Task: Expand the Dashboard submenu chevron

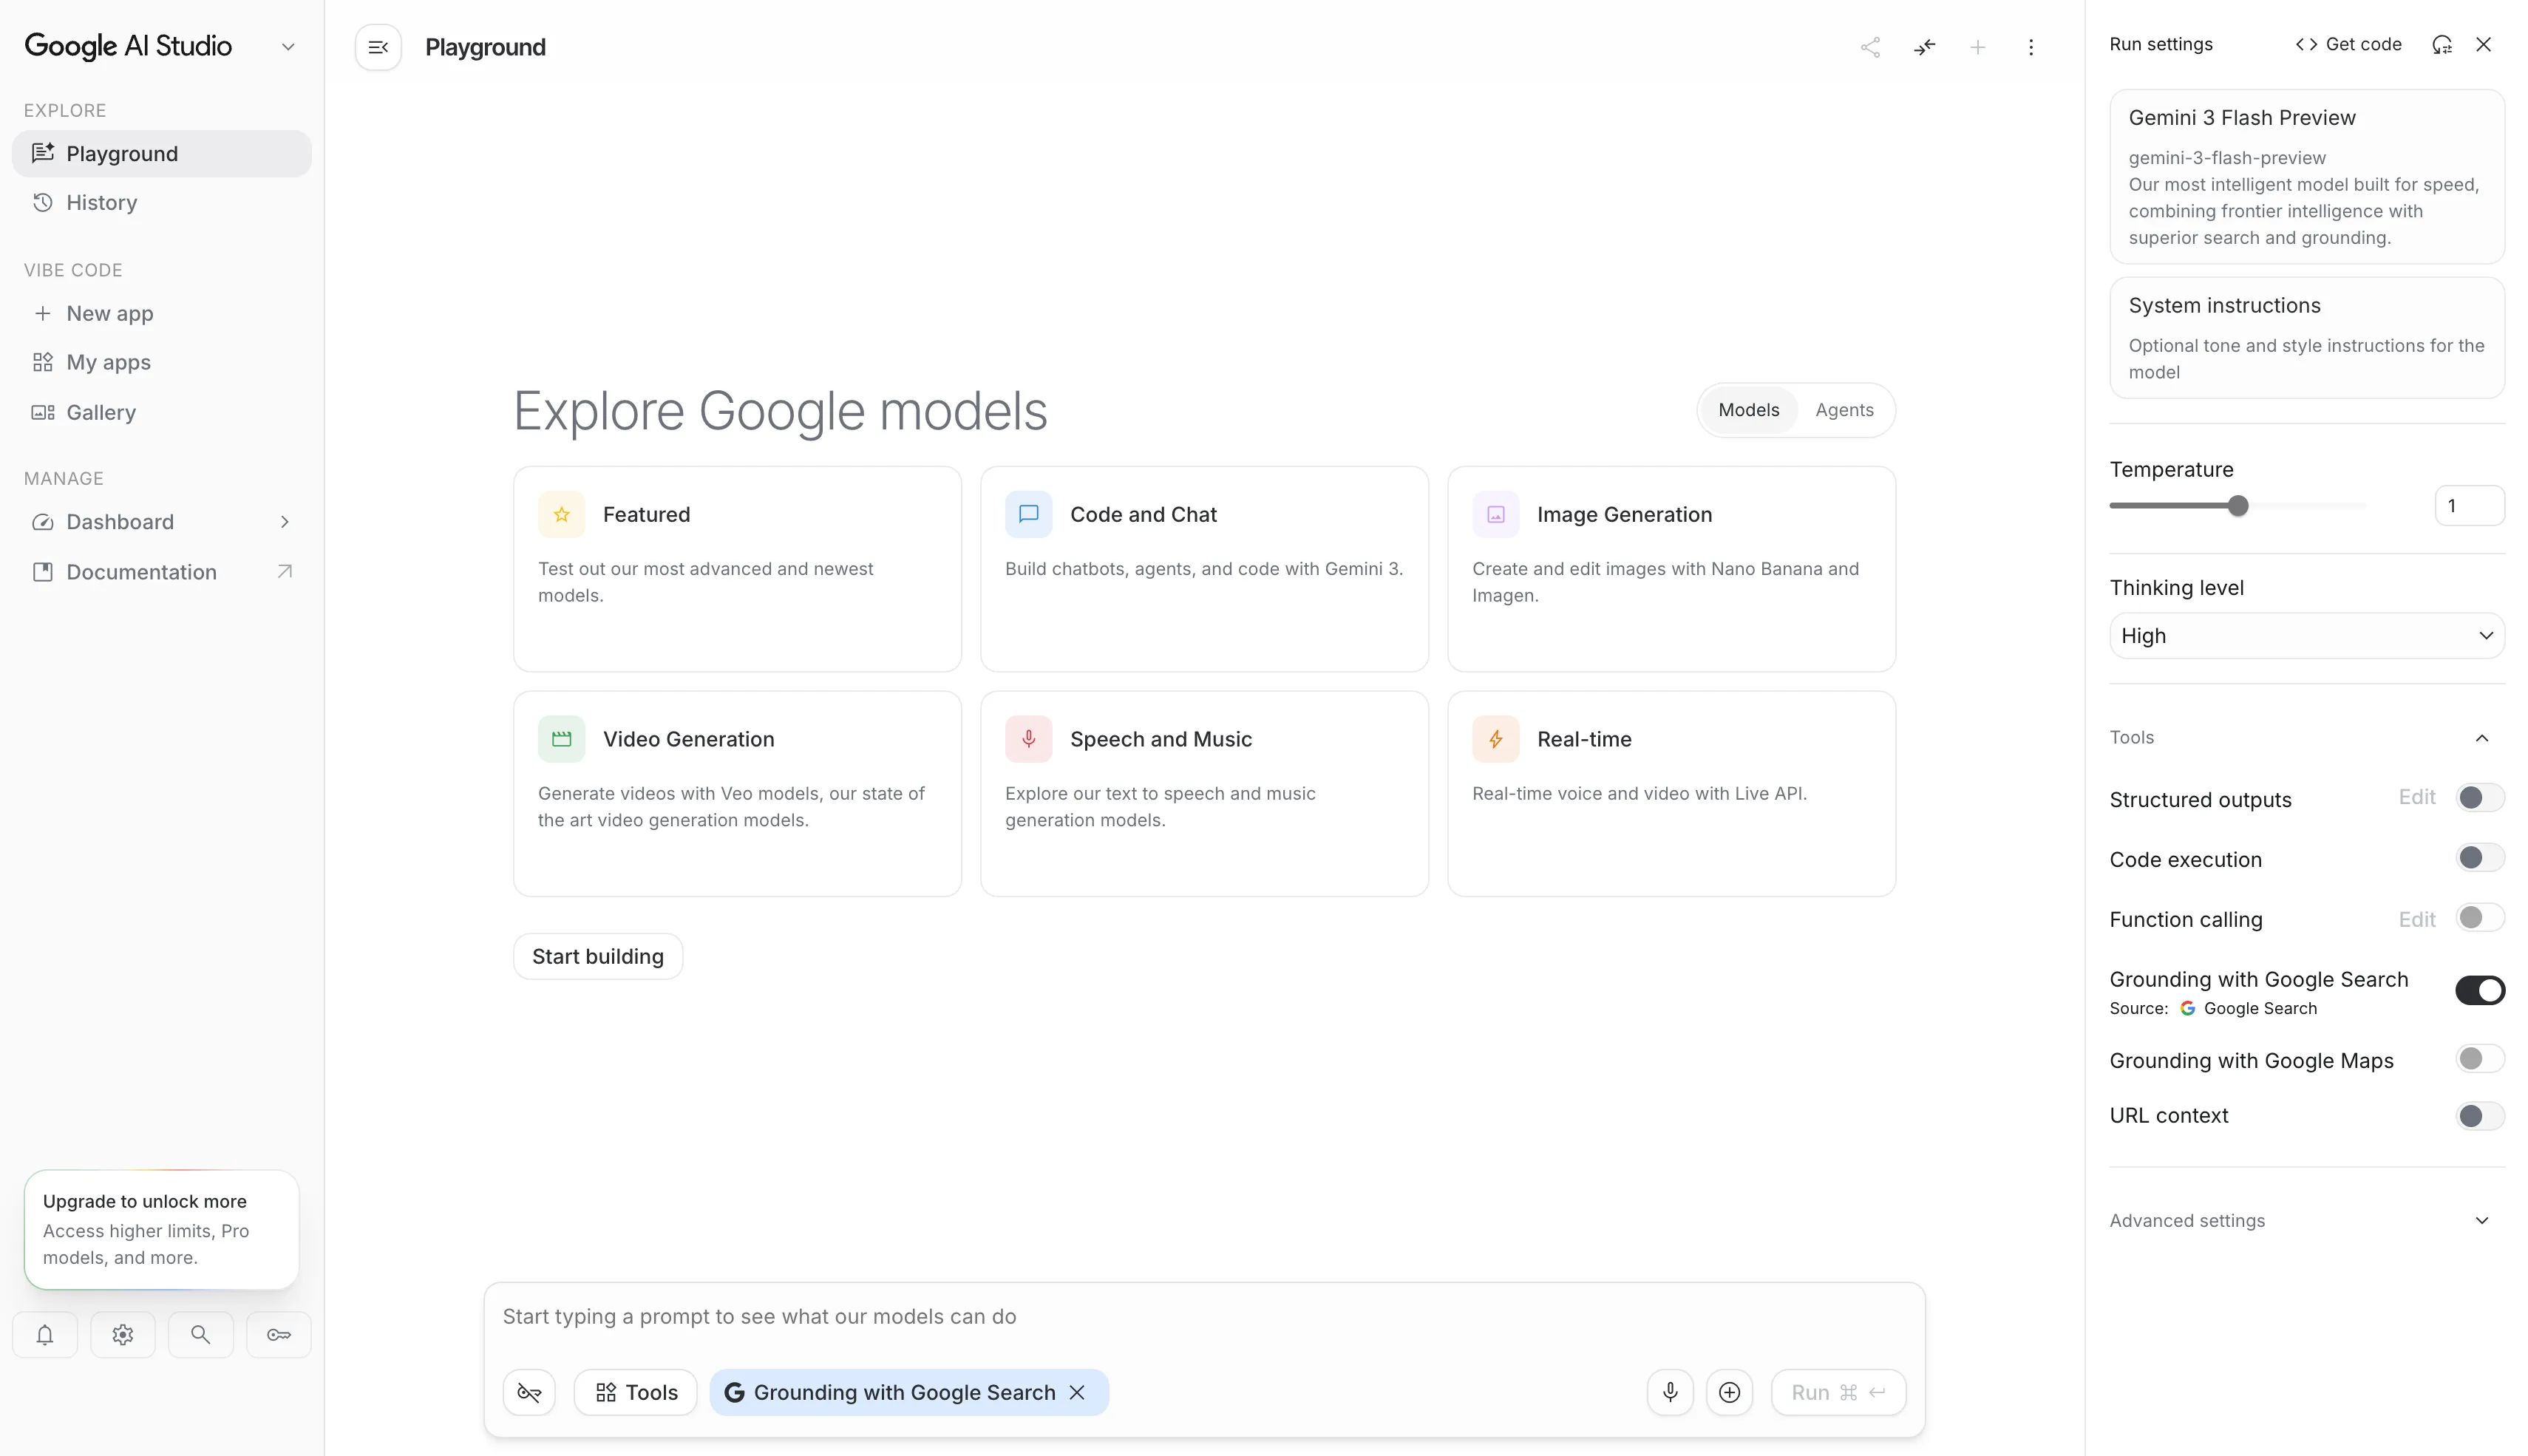Action: coord(285,521)
